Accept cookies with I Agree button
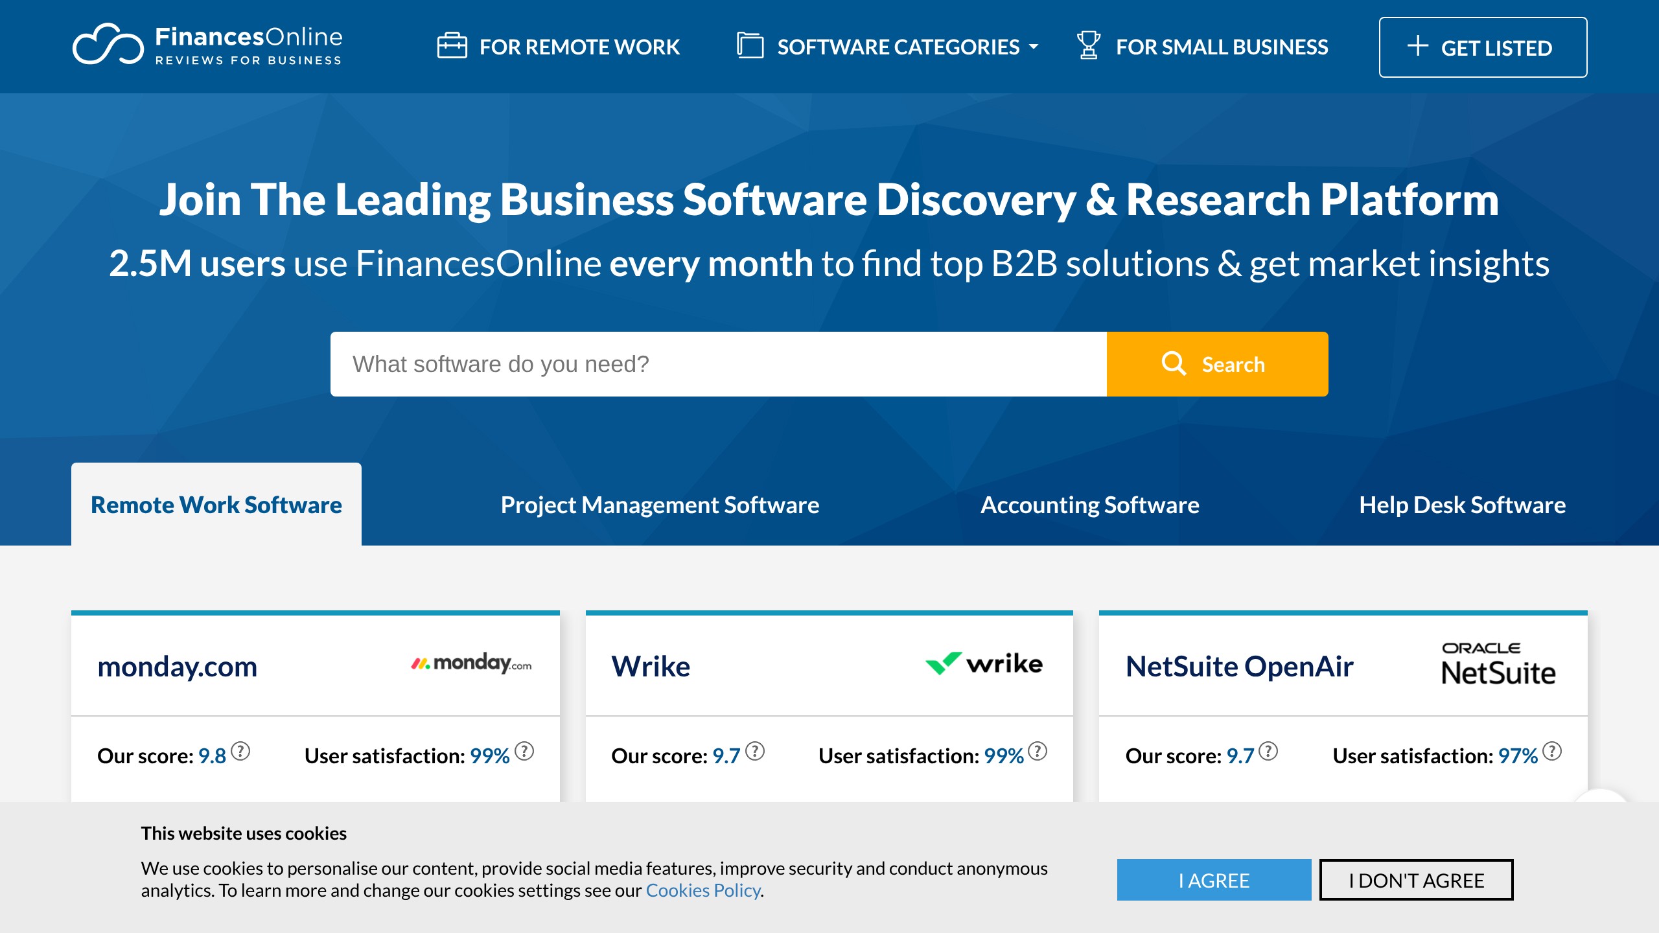Screen dimensions: 1659x933 [1214, 880]
